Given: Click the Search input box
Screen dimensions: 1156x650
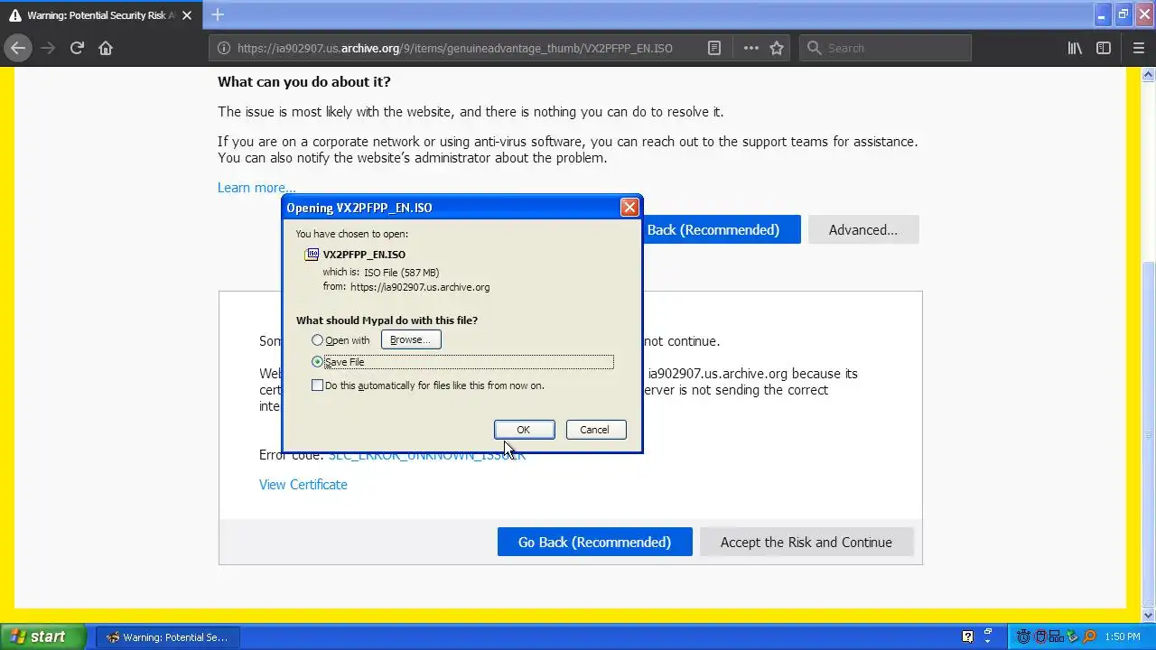Looking at the screenshot, I should tap(885, 48).
